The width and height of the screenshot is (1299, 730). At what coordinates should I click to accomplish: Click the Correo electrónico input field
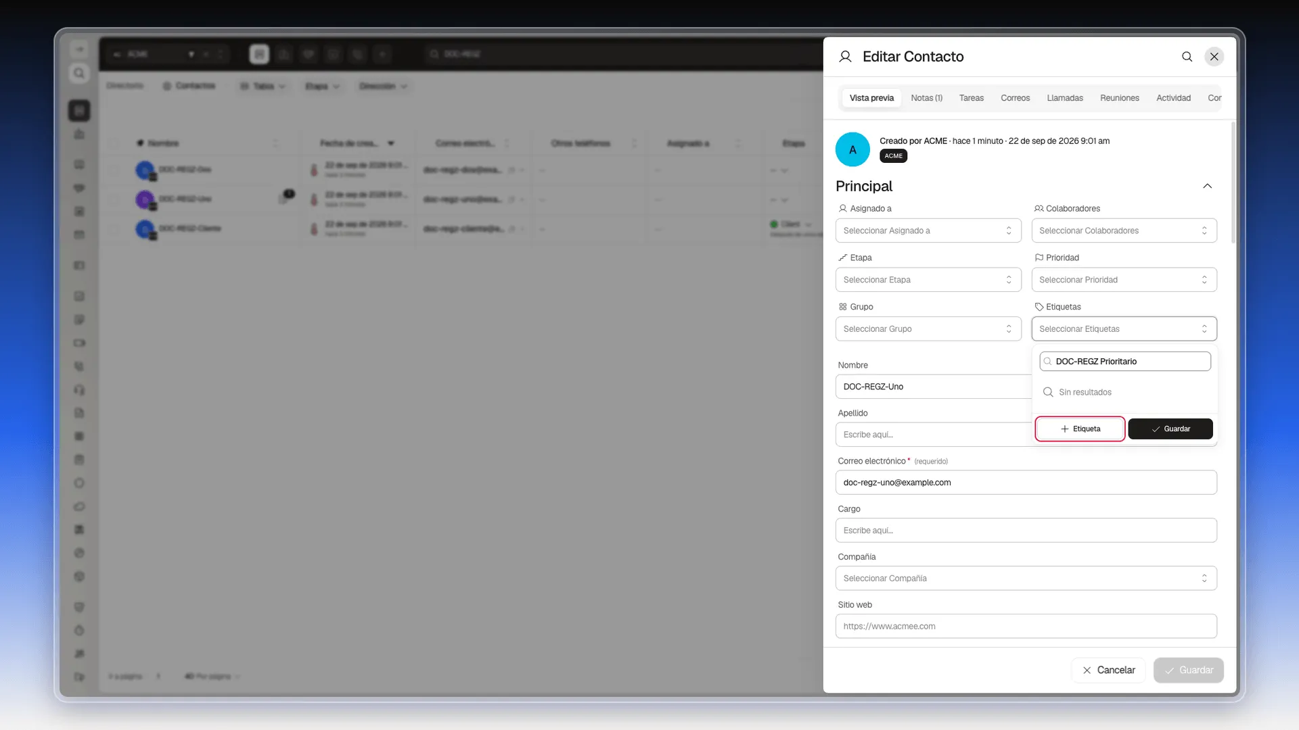coord(1026,483)
